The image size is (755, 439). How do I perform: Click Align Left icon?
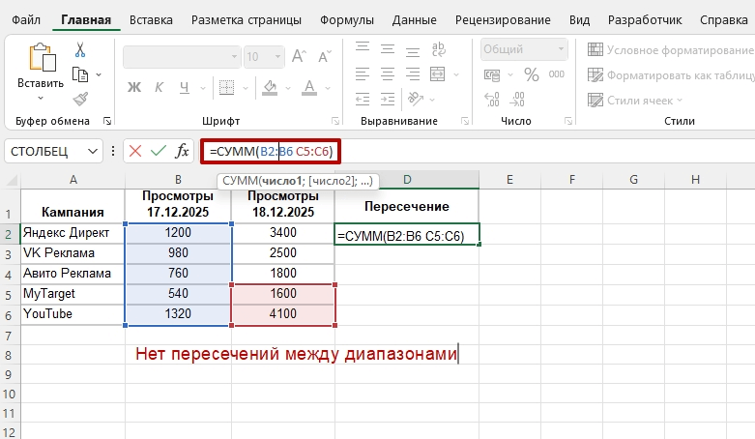363,73
